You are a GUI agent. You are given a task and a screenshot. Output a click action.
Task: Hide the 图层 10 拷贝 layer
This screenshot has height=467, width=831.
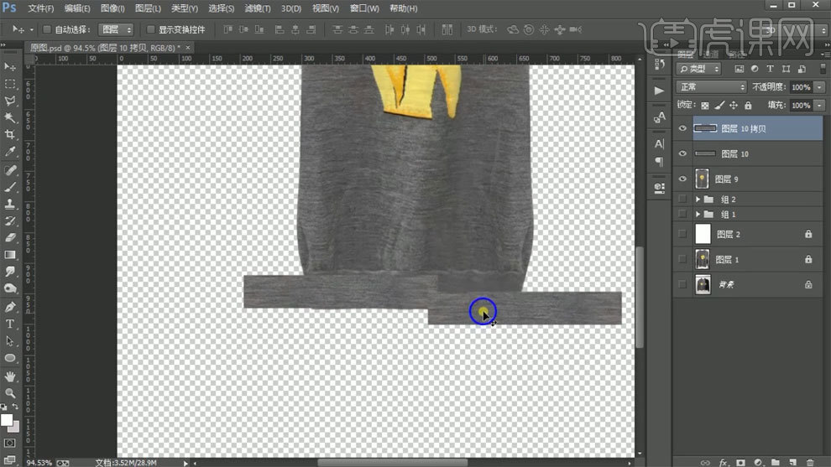click(682, 128)
